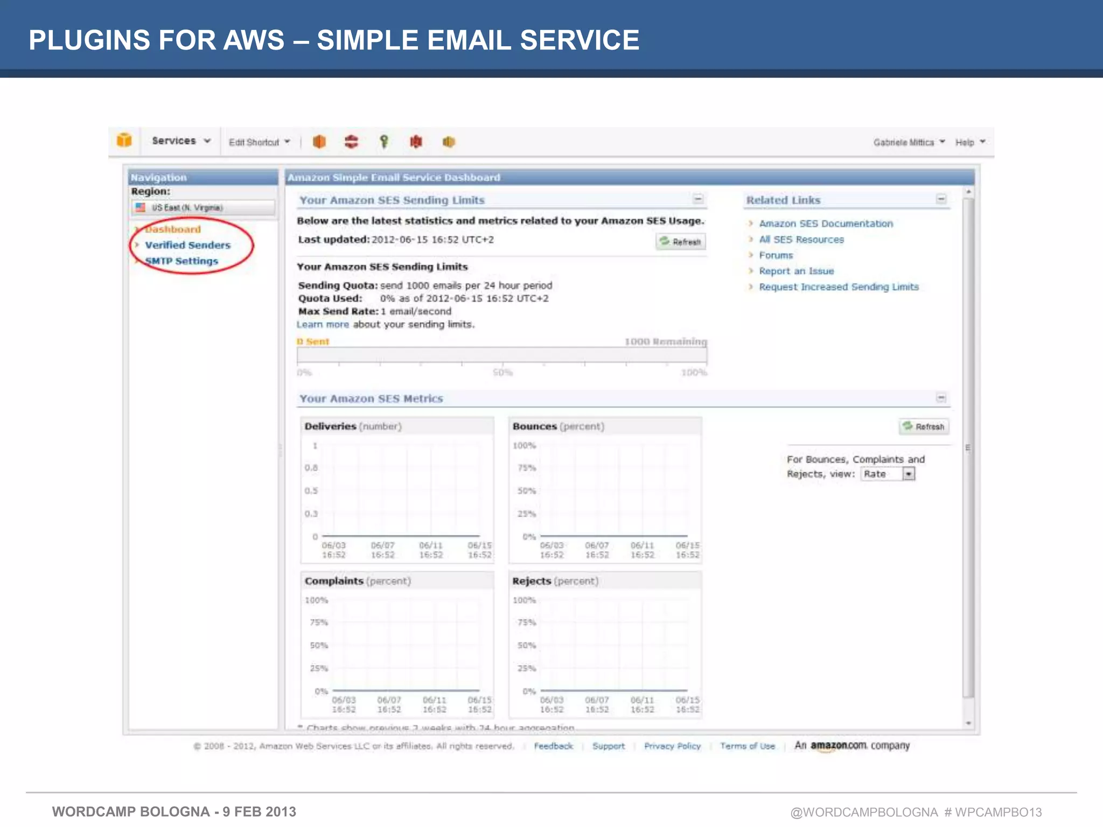Click the Bounces chart
This screenshot has height=827, width=1103.
(605, 490)
